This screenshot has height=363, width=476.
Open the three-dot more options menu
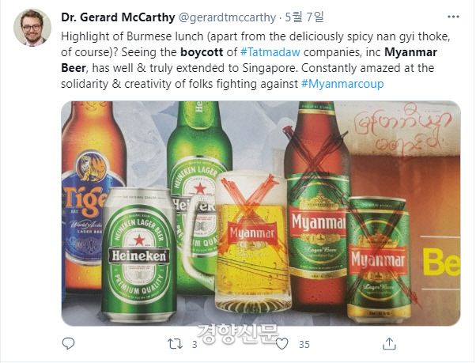[453, 17]
